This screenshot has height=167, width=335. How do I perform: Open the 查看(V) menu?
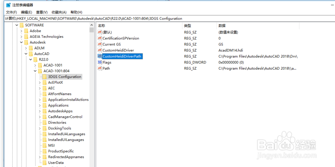[x=42, y=12]
